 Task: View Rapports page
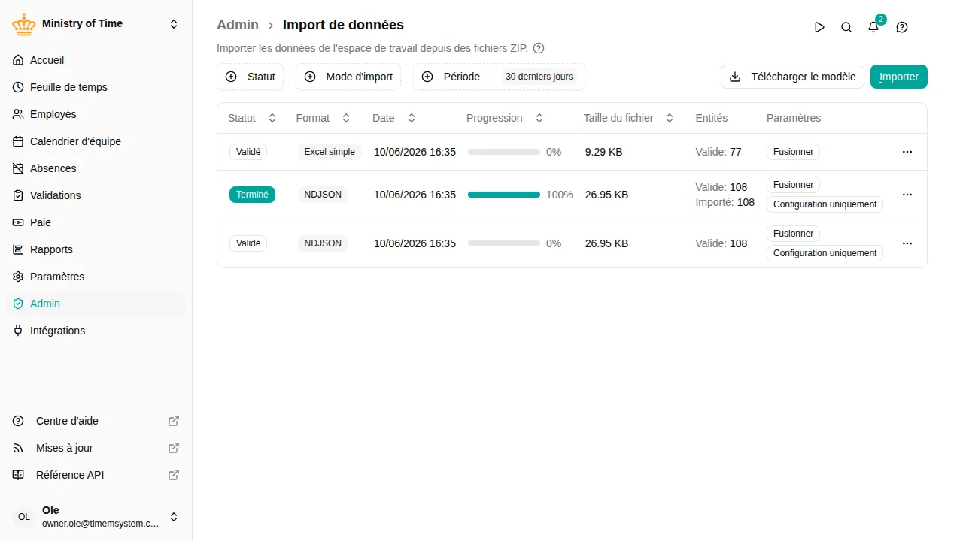coord(96,249)
